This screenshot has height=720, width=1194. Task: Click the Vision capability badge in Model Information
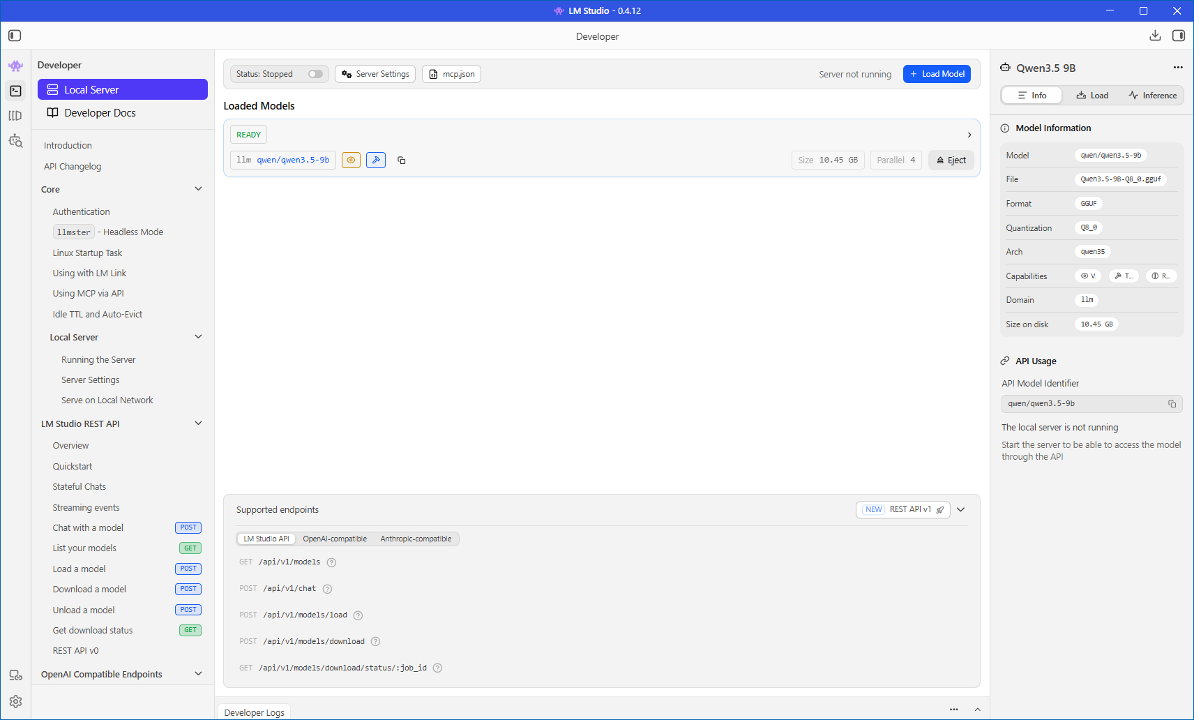coord(1089,276)
